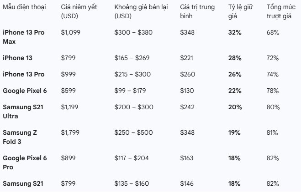Click the Google Pixel 6 Pro model cell
The height and width of the screenshot is (193, 301).
point(25,162)
